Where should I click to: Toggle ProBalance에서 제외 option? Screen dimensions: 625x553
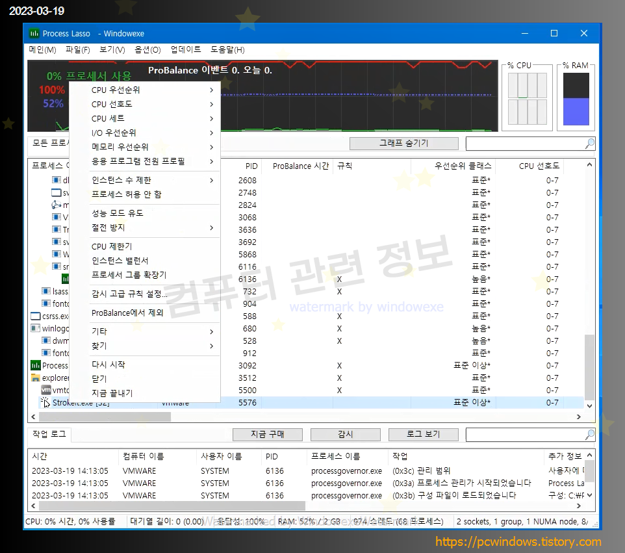pos(145,313)
